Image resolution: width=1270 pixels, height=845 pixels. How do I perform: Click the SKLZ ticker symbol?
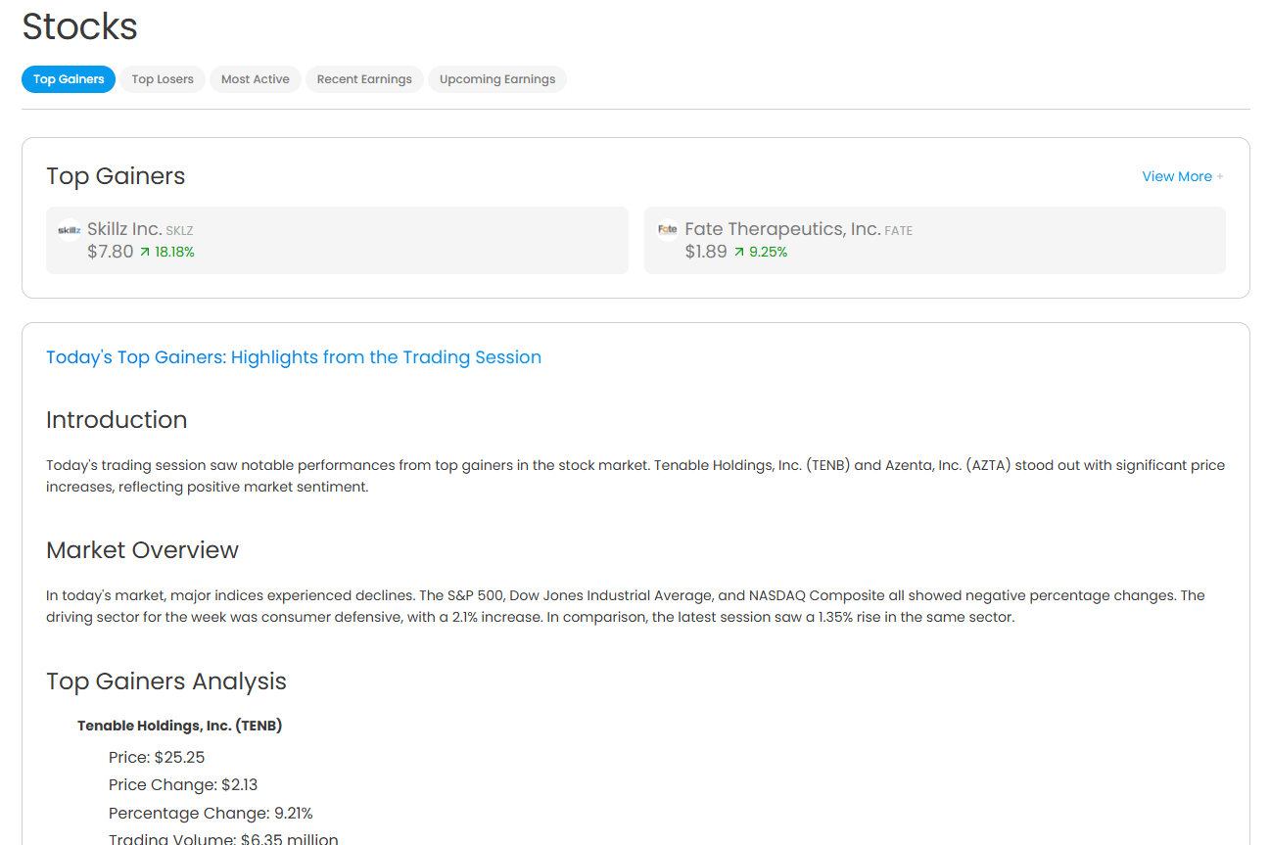tap(180, 231)
